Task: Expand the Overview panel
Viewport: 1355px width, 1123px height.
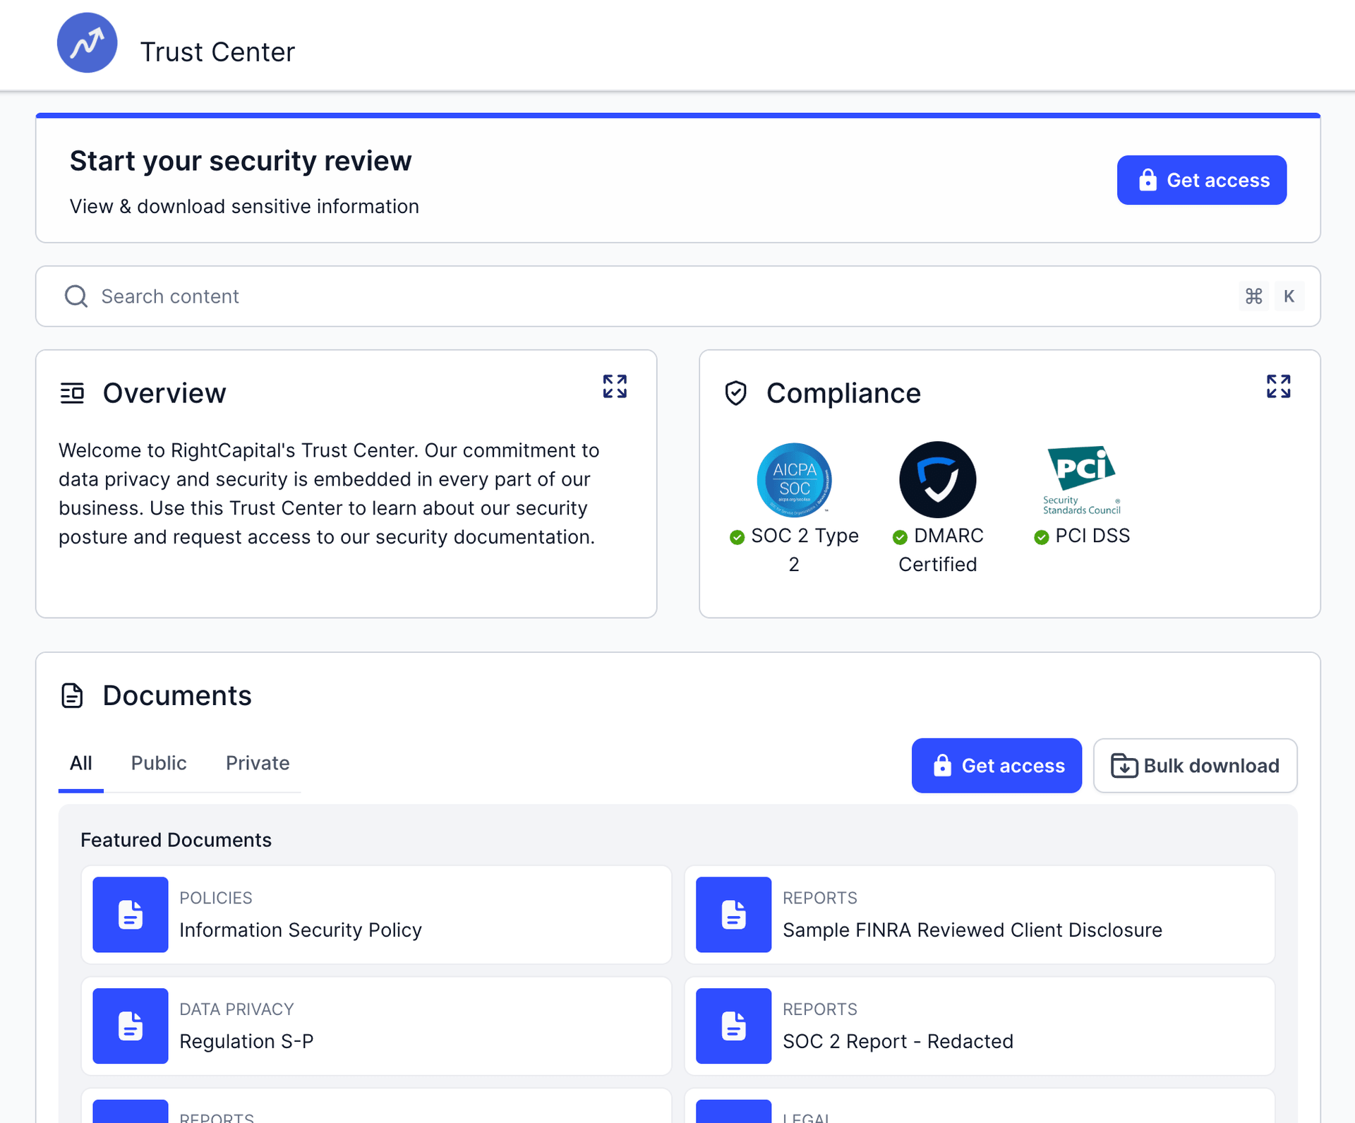Action: (x=615, y=386)
